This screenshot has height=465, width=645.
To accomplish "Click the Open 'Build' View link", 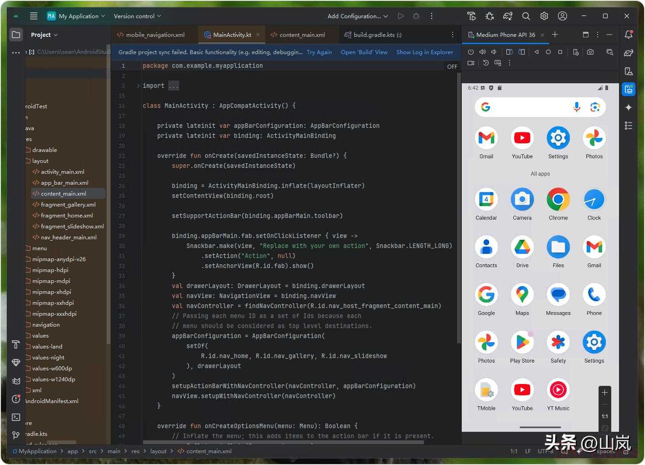I will pyautogui.click(x=364, y=52).
